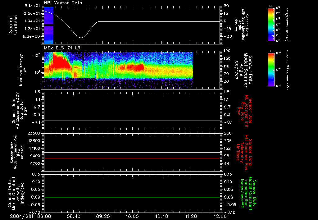
Task: Click the '206' telemetry axis value
Action: coord(228,141)
